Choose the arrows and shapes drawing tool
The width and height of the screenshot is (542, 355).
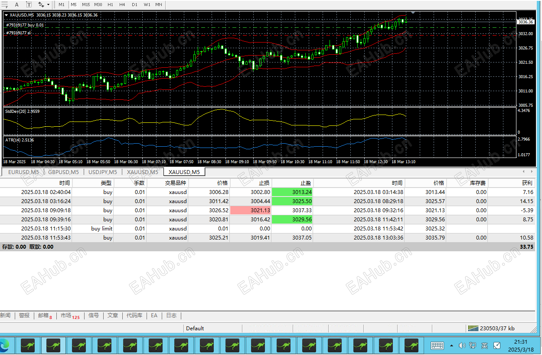point(41,4)
